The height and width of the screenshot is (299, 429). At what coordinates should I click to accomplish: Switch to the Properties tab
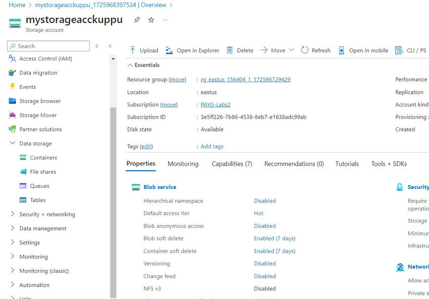click(141, 164)
